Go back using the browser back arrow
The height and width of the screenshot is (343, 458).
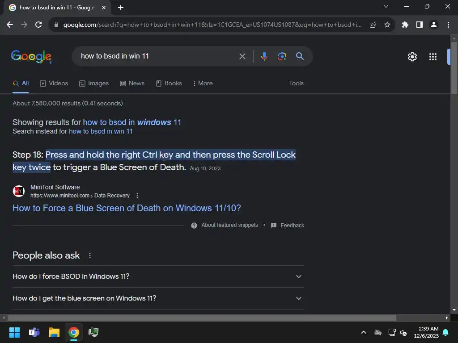tap(10, 25)
